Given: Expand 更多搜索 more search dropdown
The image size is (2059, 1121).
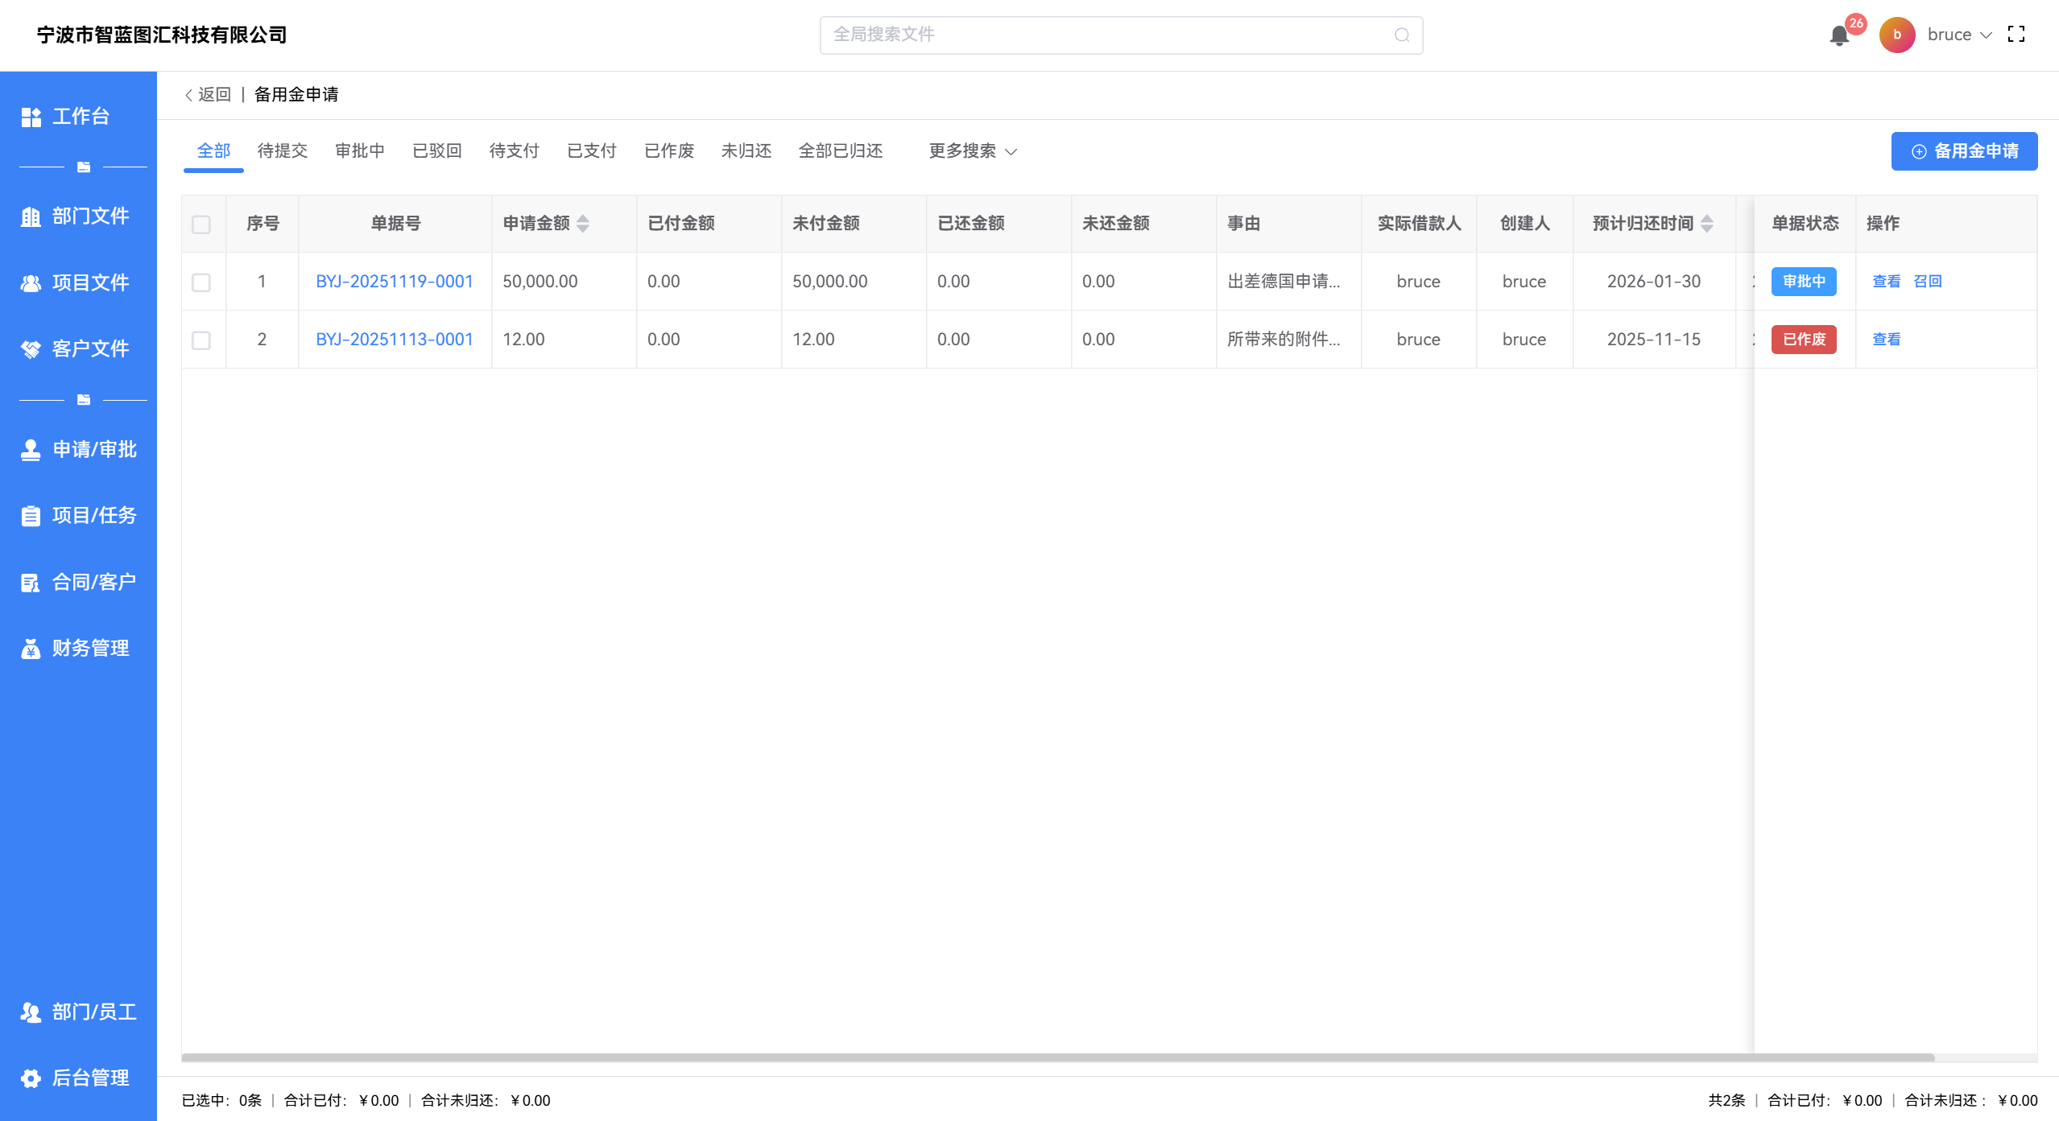Looking at the screenshot, I should click(973, 151).
